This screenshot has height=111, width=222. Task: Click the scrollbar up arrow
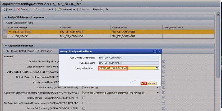coord(218,14)
